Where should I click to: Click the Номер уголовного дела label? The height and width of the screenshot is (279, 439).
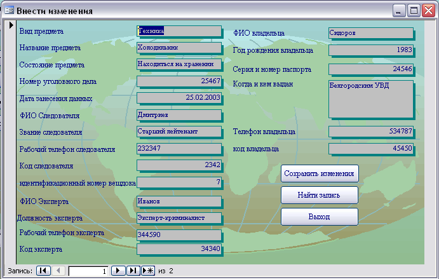click(x=58, y=81)
